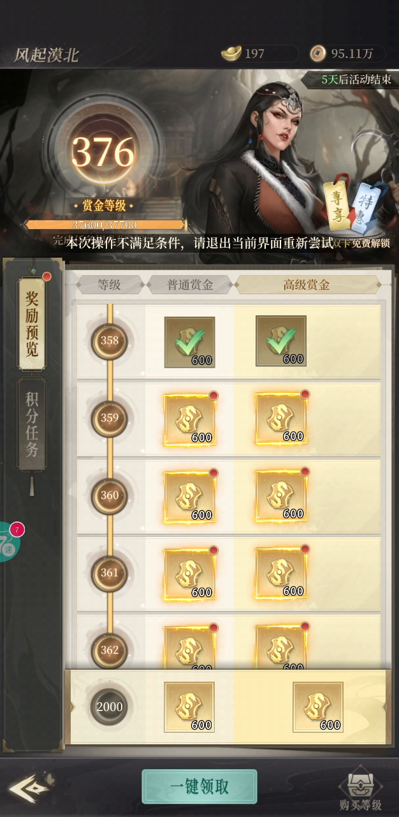The image size is (399, 817).
Task: Claim level 359 普通赏金 reward
Action: click(189, 419)
